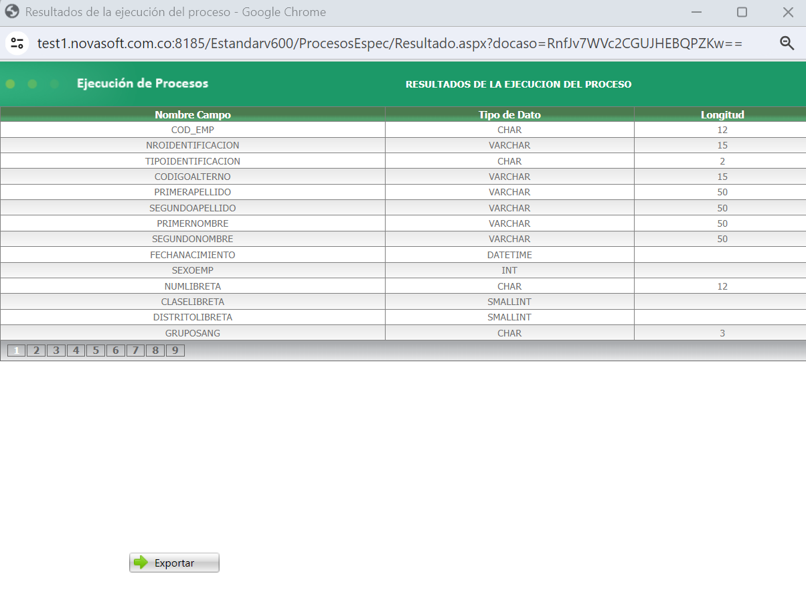This screenshot has width=806, height=590.
Task: Go to results page 7
Action: (x=135, y=351)
